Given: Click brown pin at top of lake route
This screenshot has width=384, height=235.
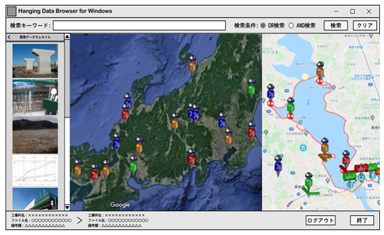Looking at the screenshot, I should coord(320,71).
